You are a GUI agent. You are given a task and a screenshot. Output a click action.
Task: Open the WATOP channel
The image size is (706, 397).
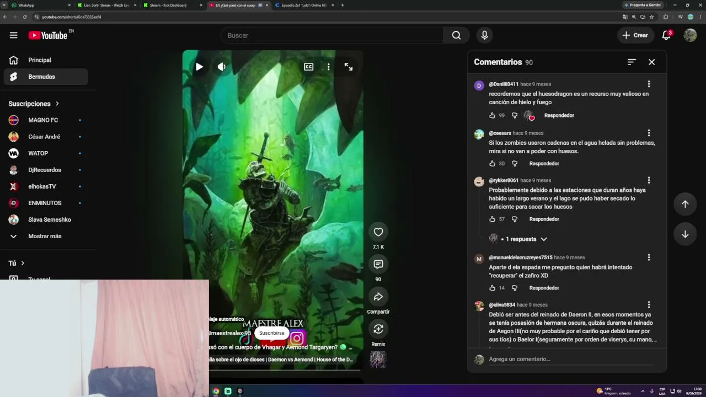[46, 153]
